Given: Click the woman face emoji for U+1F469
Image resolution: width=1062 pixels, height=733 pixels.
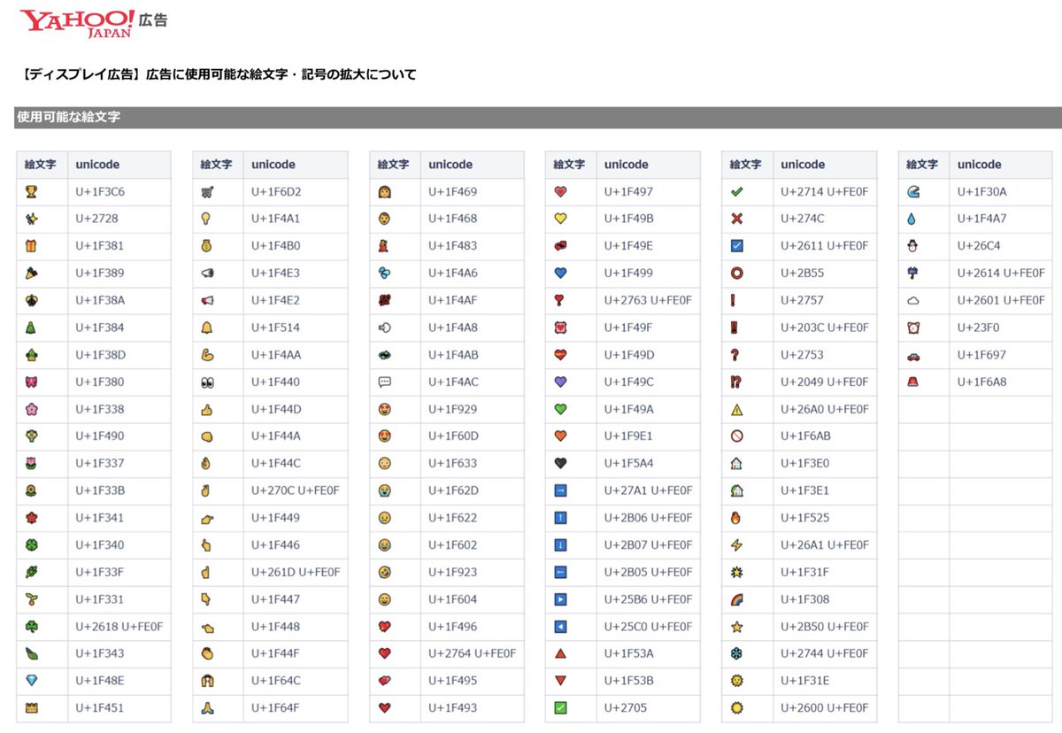Looking at the screenshot, I should (384, 192).
